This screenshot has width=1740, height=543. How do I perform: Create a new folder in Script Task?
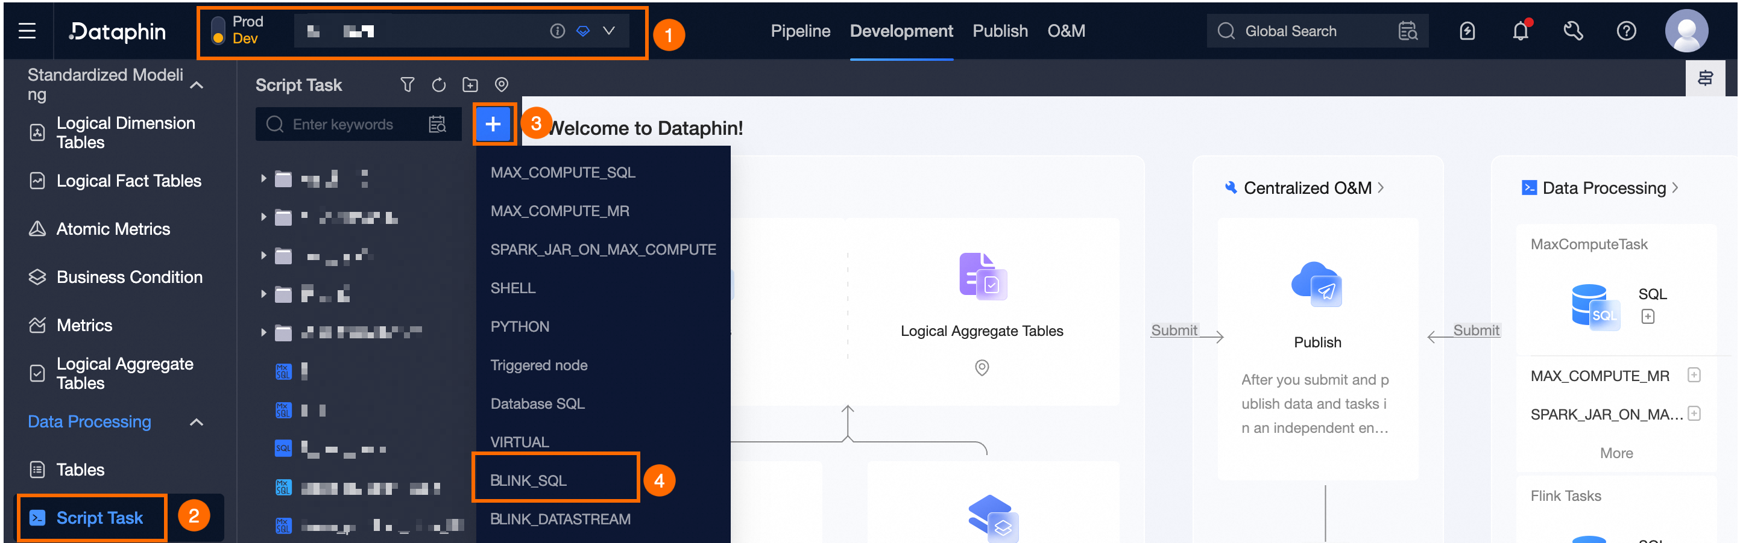[x=470, y=84]
